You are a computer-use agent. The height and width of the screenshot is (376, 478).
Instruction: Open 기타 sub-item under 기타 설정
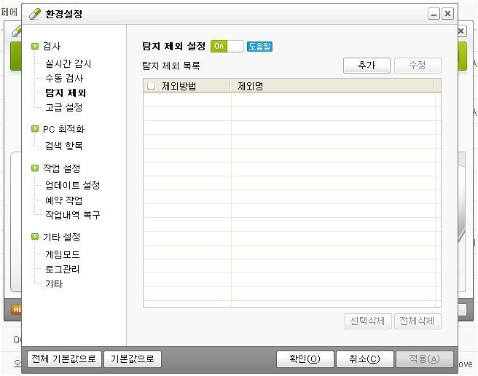click(54, 283)
